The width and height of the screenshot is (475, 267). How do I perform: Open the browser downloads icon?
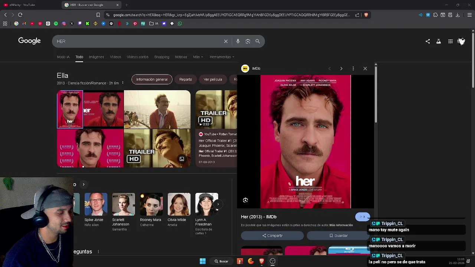click(x=458, y=15)
